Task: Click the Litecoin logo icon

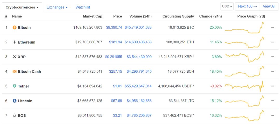Action: 15,101
